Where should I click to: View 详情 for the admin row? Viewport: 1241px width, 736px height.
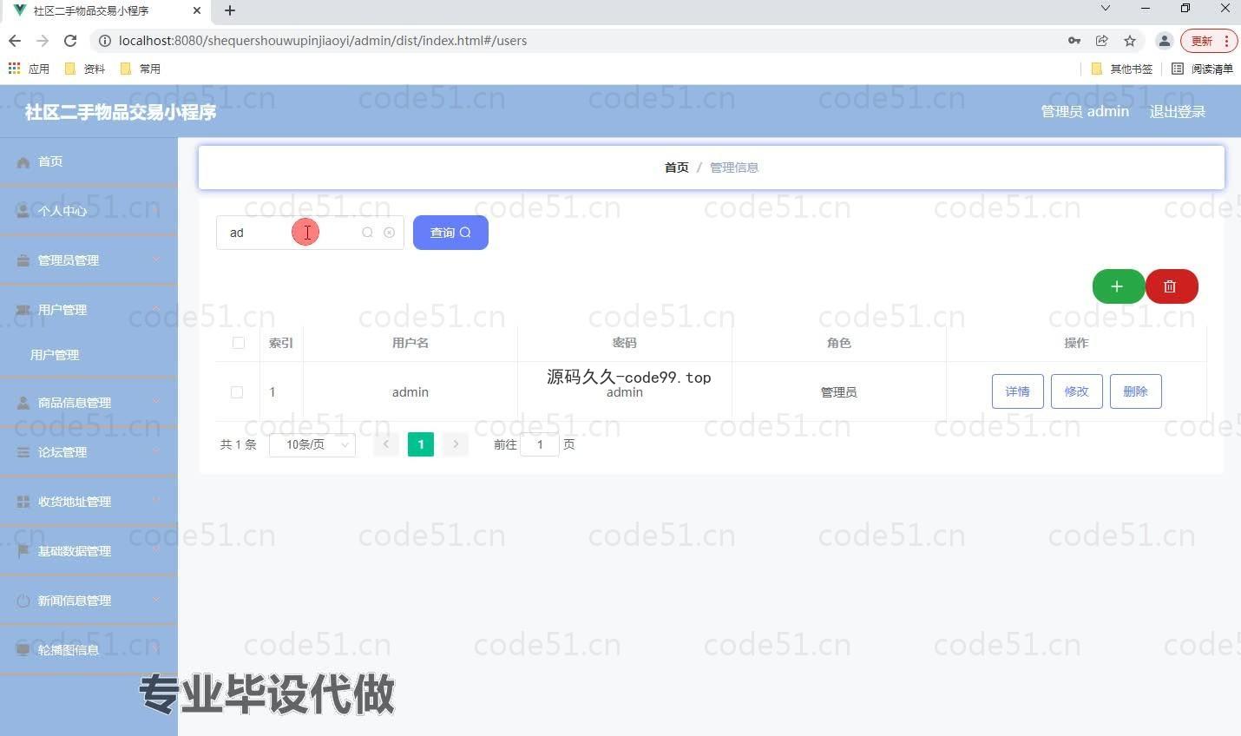[x=1017, y=391]
